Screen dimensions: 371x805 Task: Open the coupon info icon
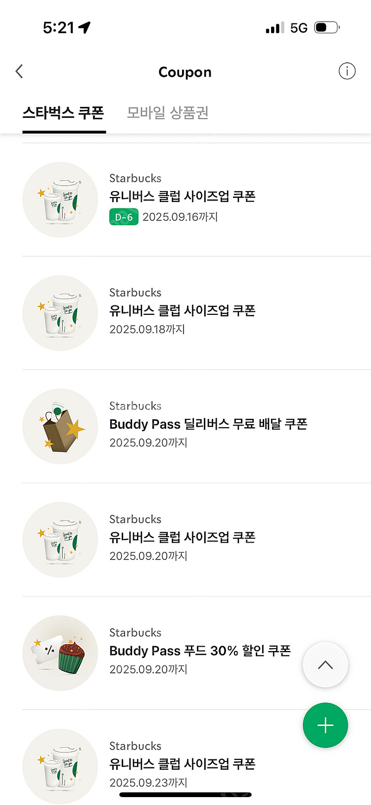coord(347,71)
